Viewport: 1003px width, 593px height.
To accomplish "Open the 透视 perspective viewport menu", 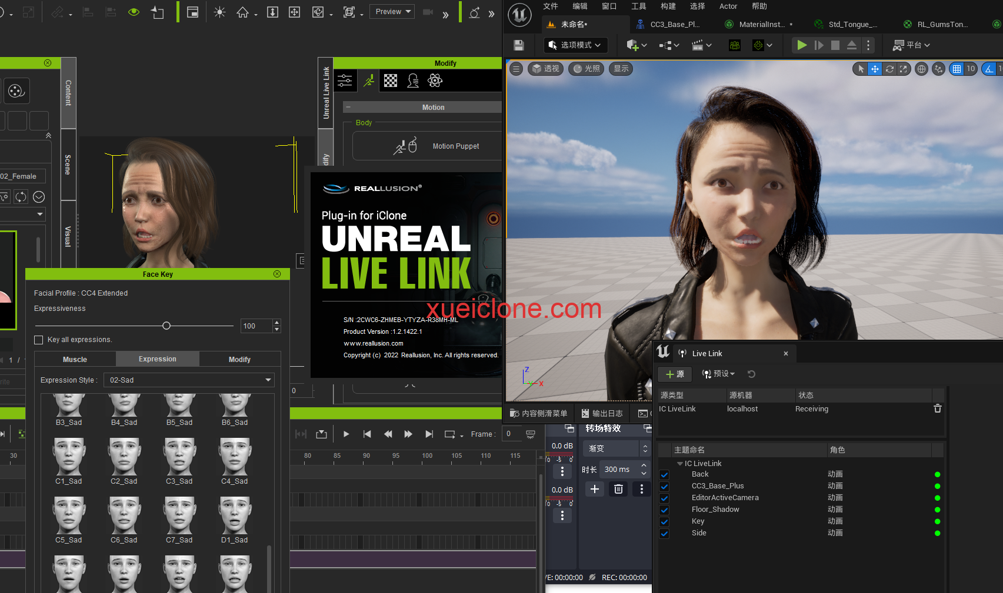I will pos(546,69).
